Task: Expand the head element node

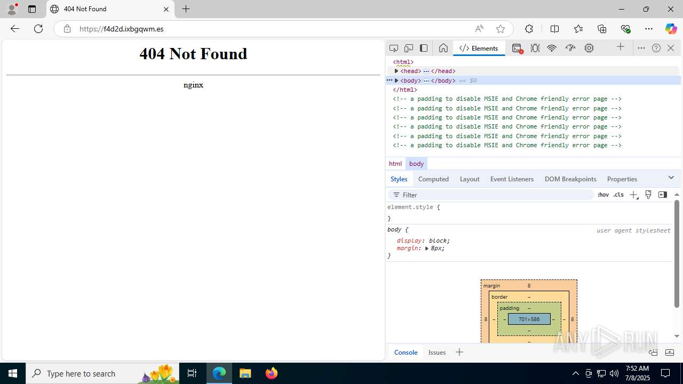Action: click(x=396, y=71)
